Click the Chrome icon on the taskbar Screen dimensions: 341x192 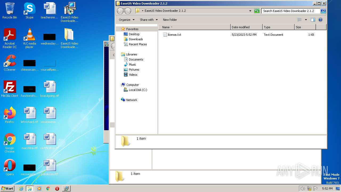tap(48, 189)
